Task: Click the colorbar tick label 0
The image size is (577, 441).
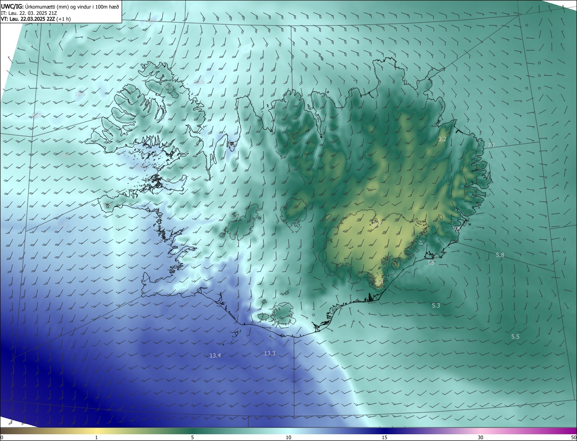Action: click(x=2, y=438)
